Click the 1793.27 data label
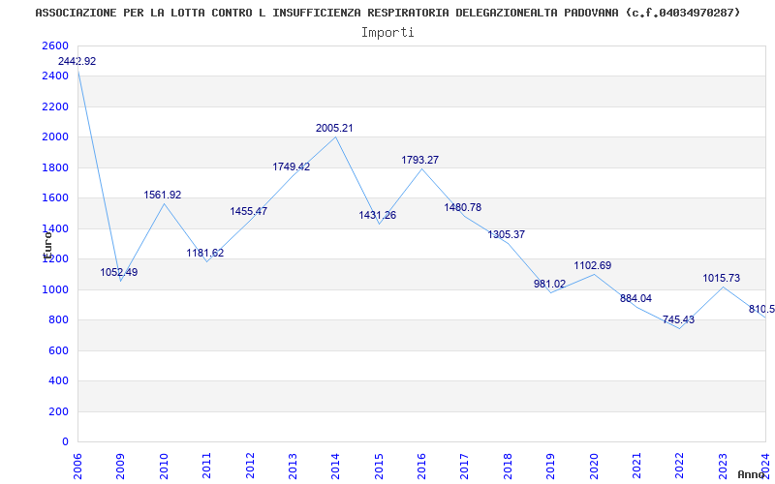 420,160
